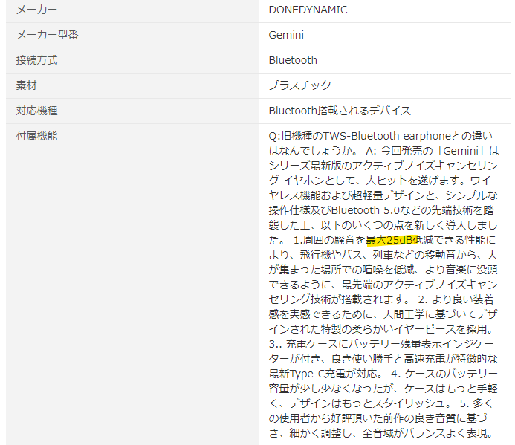The width and height of the screenshot is (515, 445).
Task: Select the Bluetooth搭載されるデバイス value
Action: (340, 111)
